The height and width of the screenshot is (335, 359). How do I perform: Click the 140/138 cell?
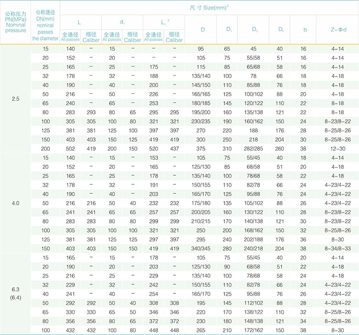pos(253,222)
